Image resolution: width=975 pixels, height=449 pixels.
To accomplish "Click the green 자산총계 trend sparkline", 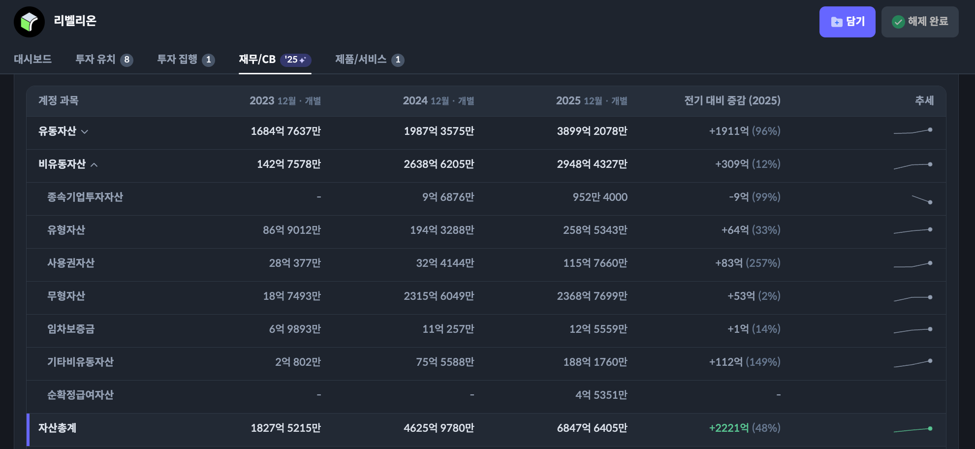I will pyautogui.click(x=912, y=430).
